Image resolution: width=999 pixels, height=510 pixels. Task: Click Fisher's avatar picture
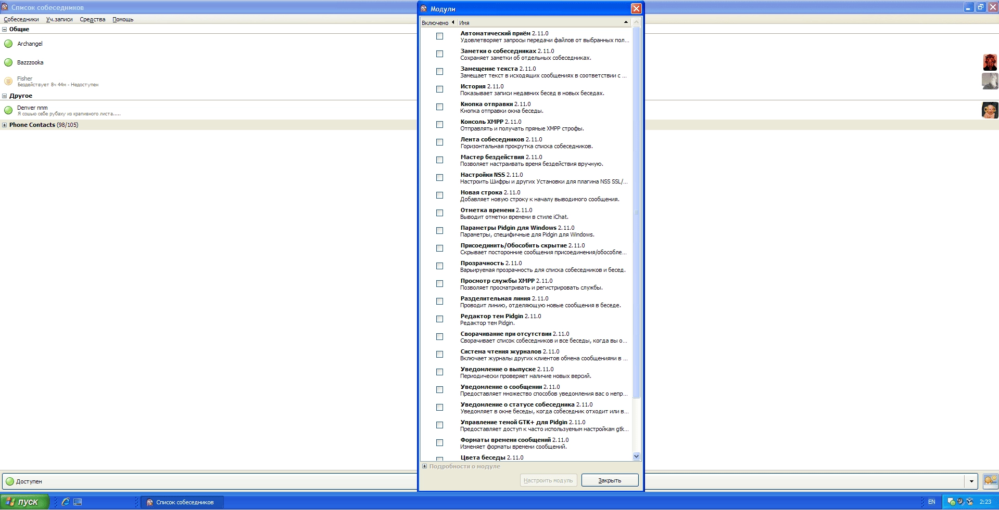pos(990,81)
